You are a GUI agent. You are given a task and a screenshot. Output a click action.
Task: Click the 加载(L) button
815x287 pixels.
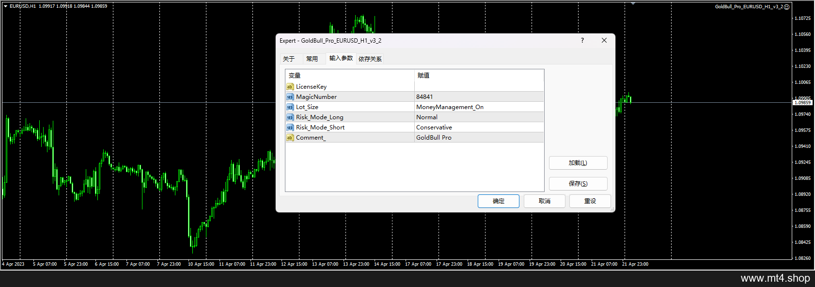point(578,163)
